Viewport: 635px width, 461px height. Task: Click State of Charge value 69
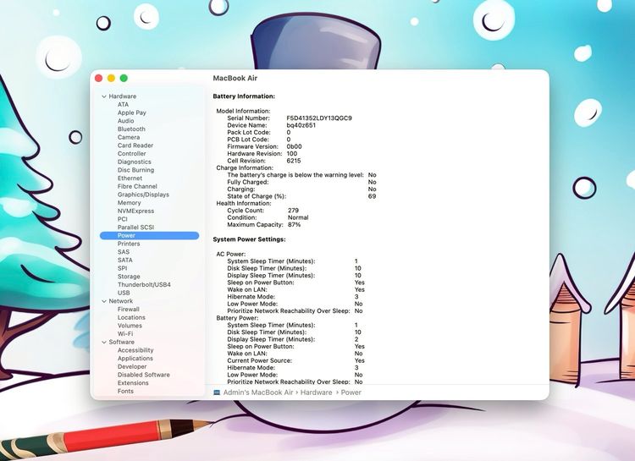click(372, 196)
